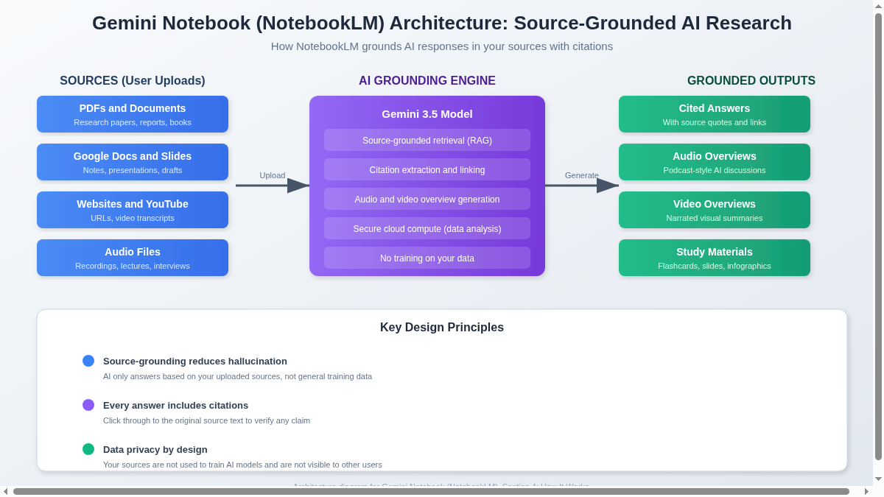Screen dimensions: 884x497
Task: Click the Audio Overviews output card
Action: coord(715,162)
